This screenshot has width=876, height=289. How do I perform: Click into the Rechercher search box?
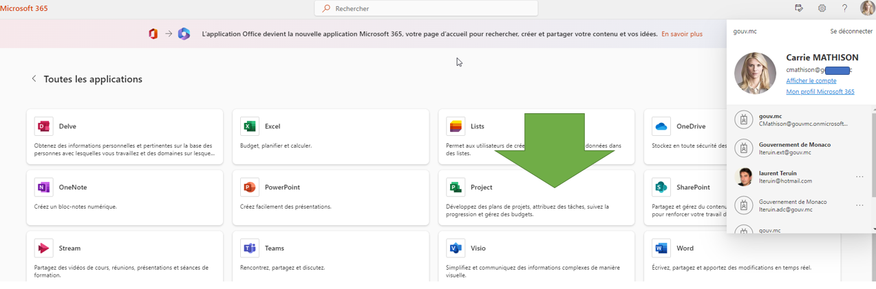coord(427,9)
